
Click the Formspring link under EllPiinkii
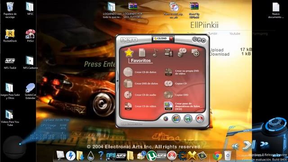point(260,34)
